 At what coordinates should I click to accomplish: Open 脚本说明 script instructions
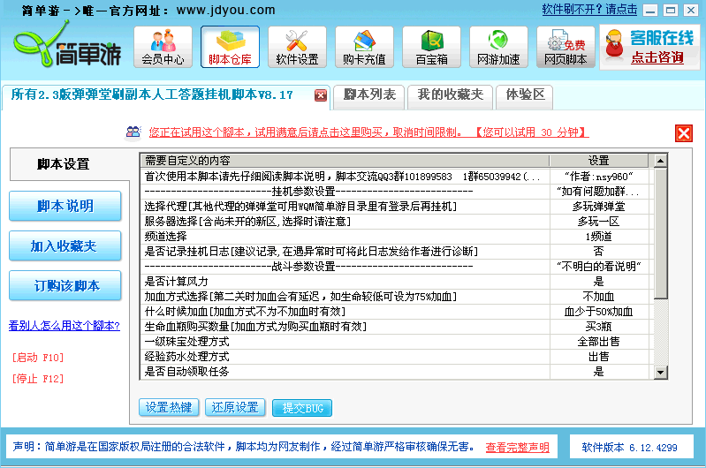(65, 206)
